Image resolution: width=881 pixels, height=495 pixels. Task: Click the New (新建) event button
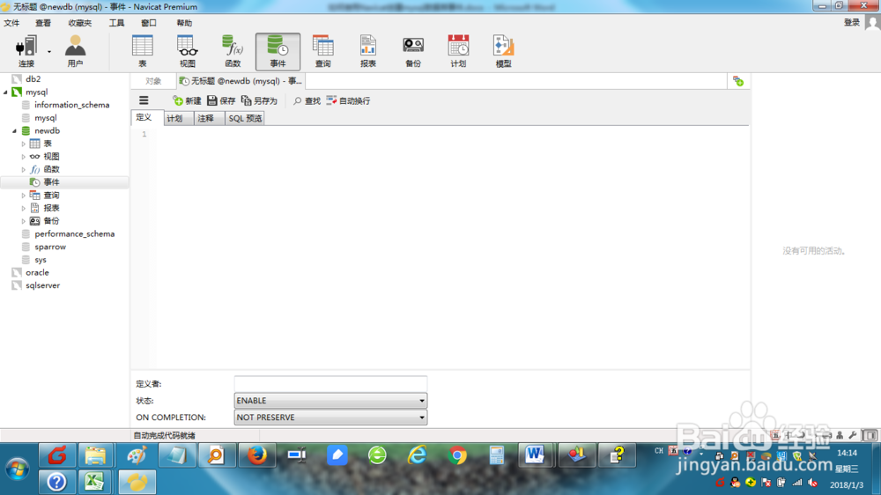[x=187, y=100]
